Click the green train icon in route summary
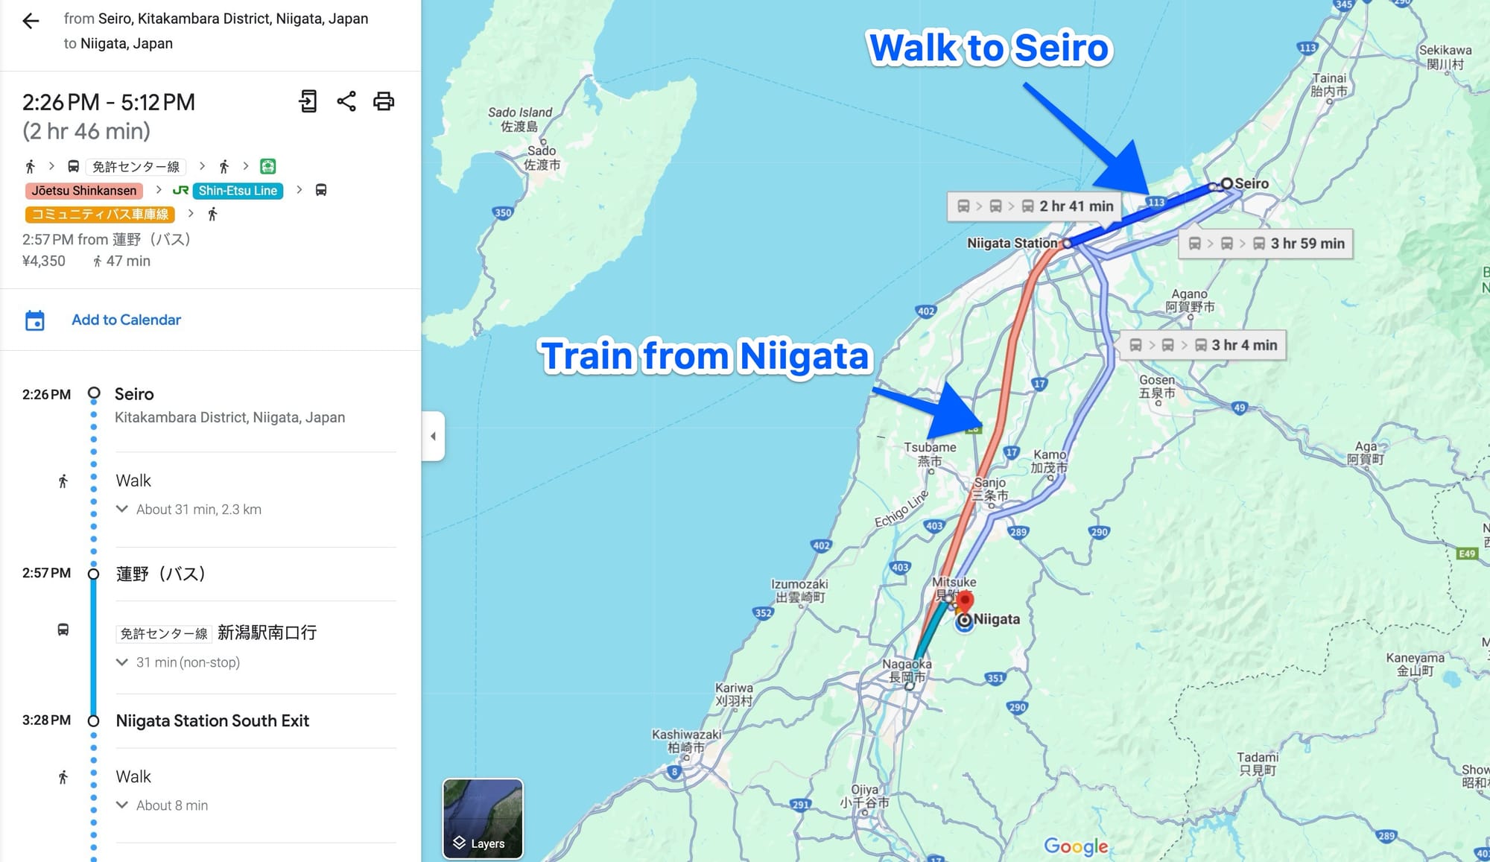 [267, 166]
